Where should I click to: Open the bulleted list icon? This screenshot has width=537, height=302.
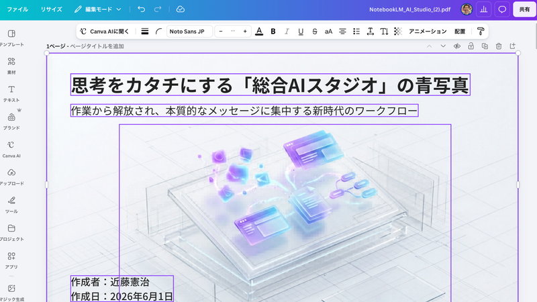point(356,32)
